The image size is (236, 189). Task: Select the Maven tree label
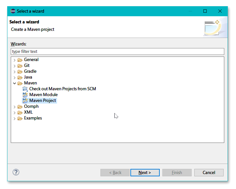[30, 83]
